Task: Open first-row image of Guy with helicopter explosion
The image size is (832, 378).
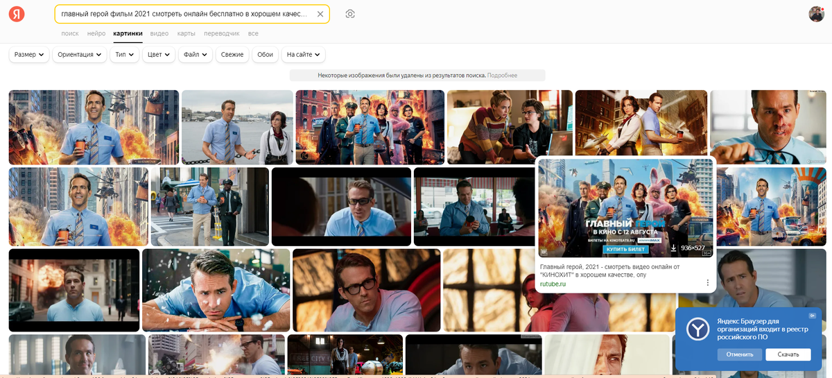Action: [x=94, y=127]
